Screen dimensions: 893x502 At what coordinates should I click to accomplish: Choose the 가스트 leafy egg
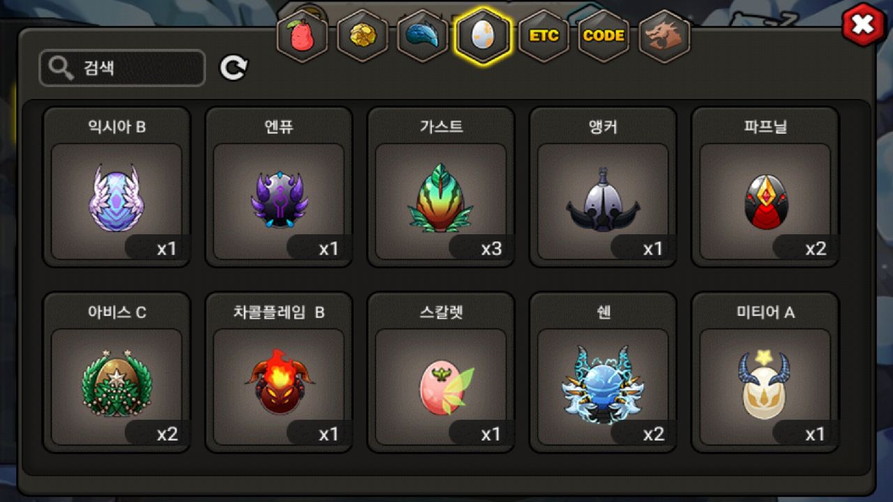pos(440,187)
